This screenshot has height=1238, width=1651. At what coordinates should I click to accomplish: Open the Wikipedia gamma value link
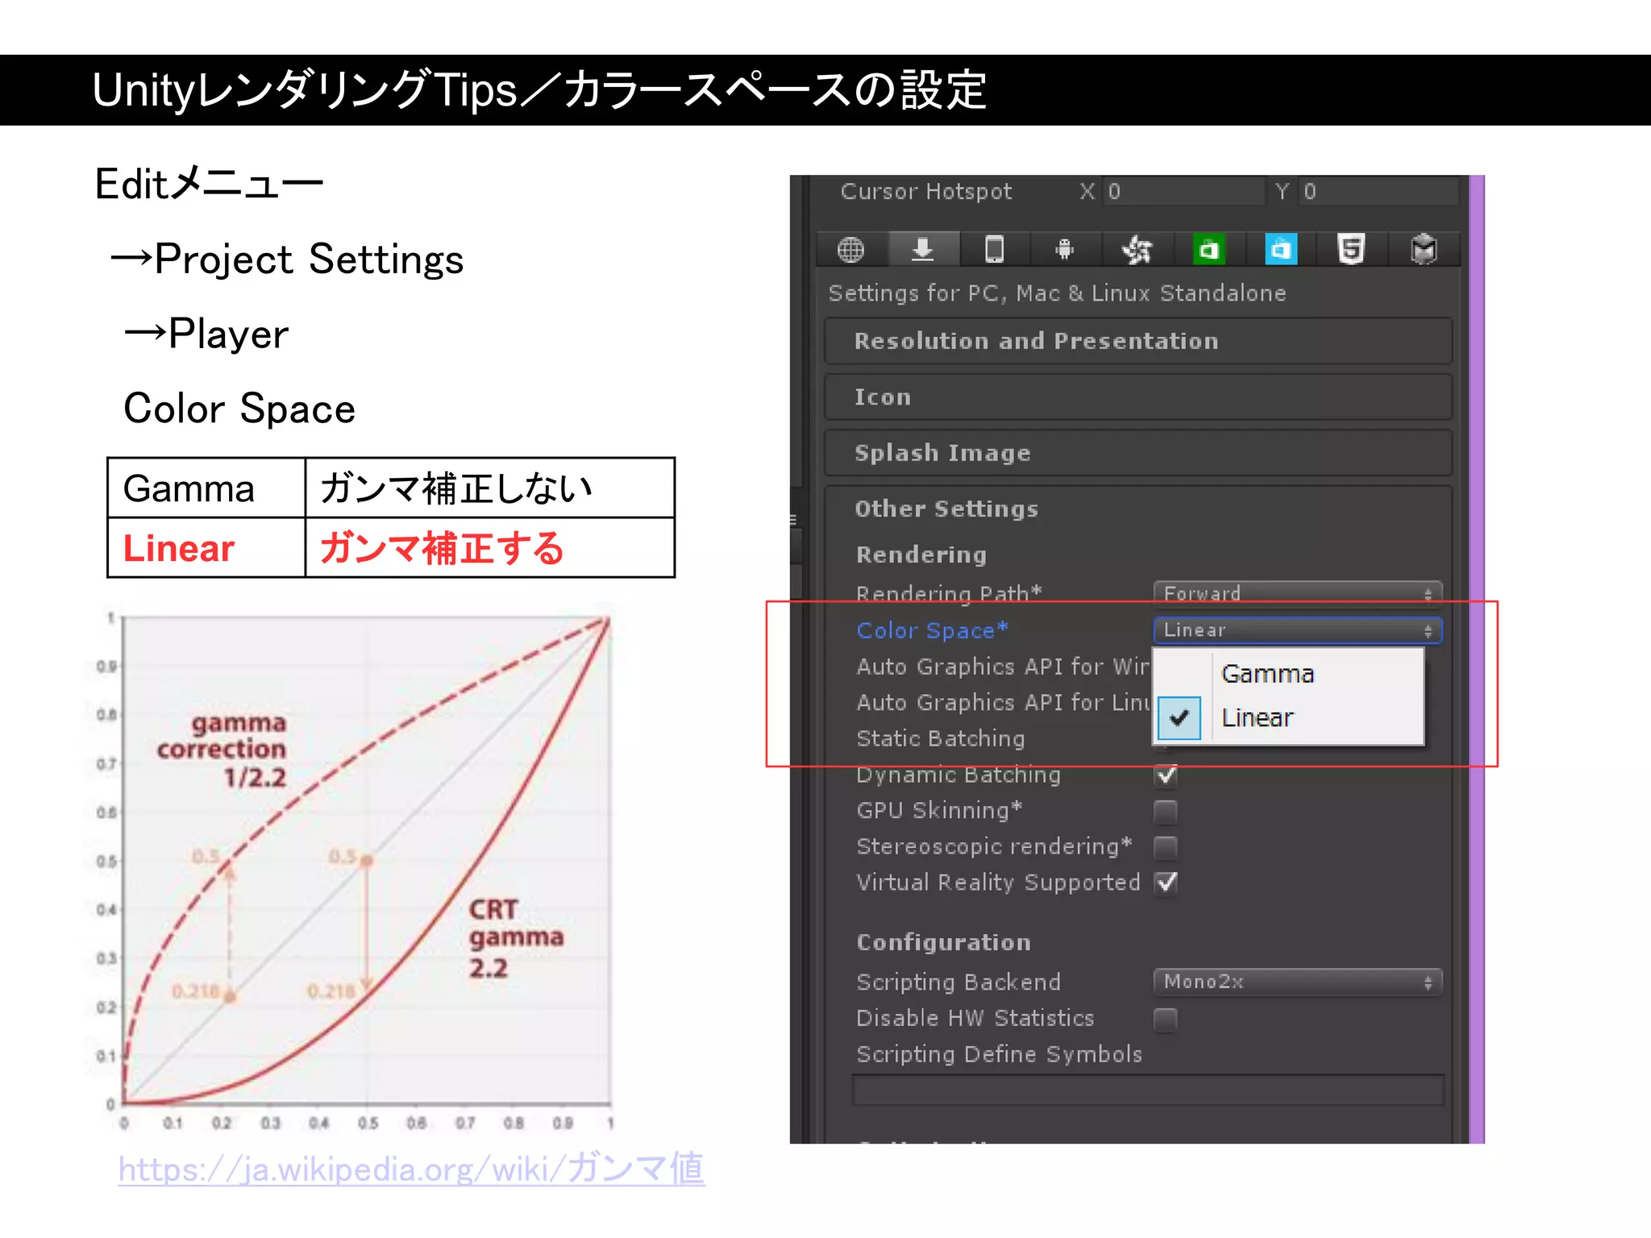tap(411, 1169)
